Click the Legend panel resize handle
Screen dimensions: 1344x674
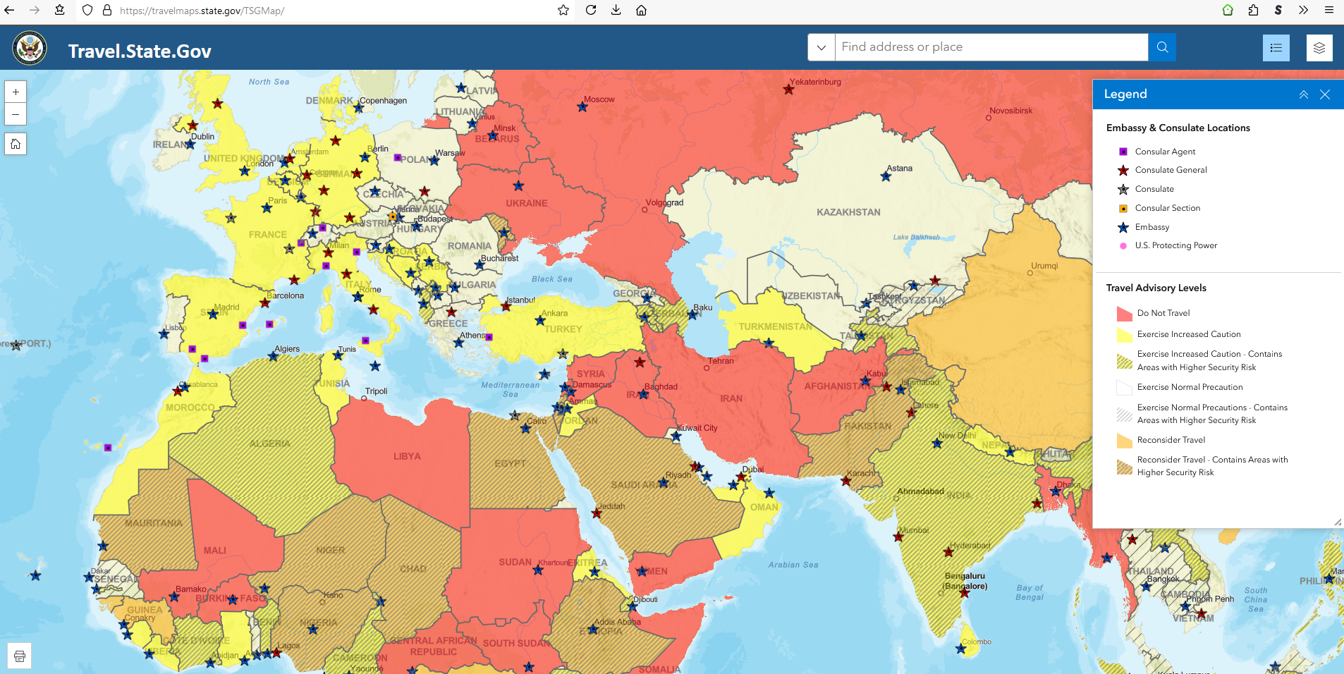(x=1338, y=522)
